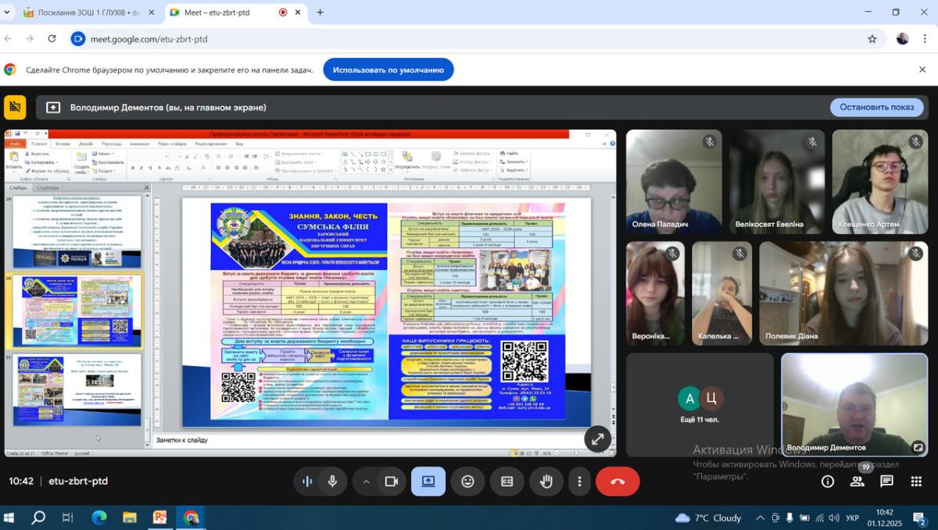Expand camera settings arrow next to video

tap(366, 482)
